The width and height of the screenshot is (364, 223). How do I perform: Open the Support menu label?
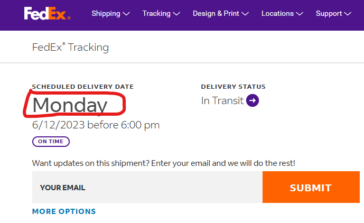coord(329,14)
